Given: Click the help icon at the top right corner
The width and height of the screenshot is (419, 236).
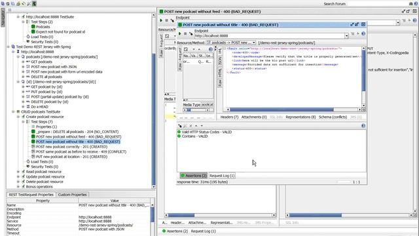Looking at the screenshot, I should pos(416,4).
